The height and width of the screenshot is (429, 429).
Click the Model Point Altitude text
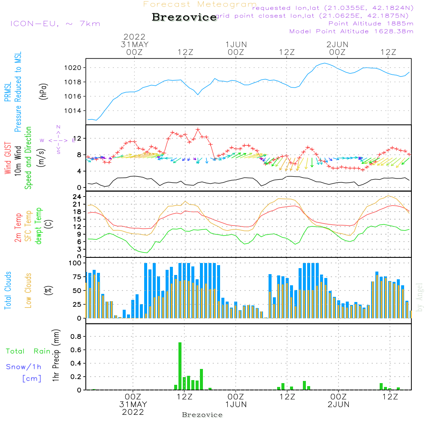pyautogui.click(x=351, y=31)
